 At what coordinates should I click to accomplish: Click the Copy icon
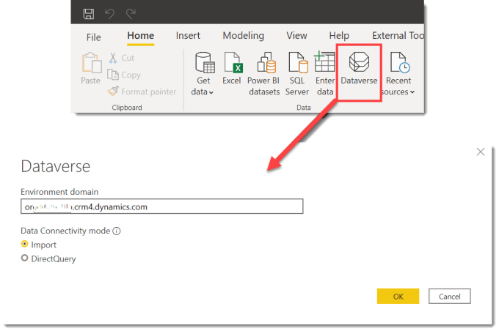coord(113,75)
